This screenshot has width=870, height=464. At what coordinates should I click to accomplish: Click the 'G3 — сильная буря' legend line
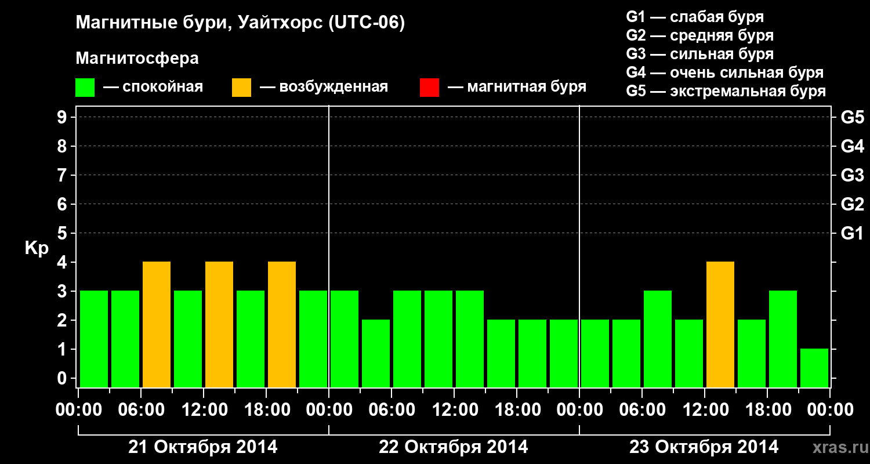700,54
